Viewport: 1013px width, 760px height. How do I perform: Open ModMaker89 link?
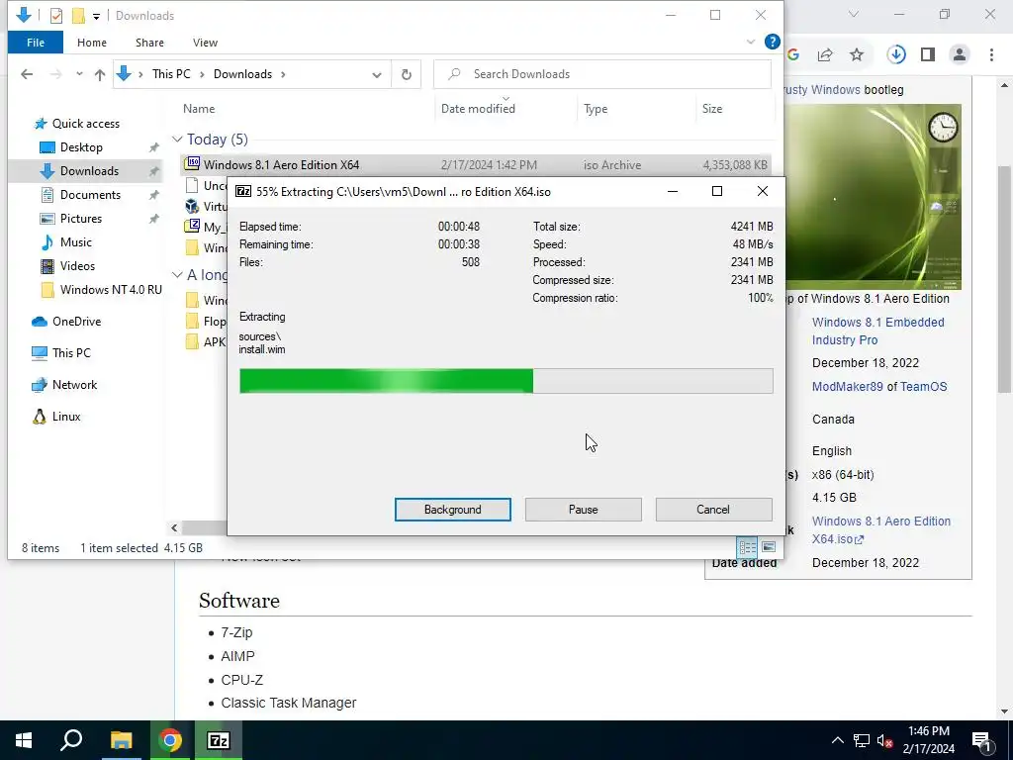tap(848, 387)
